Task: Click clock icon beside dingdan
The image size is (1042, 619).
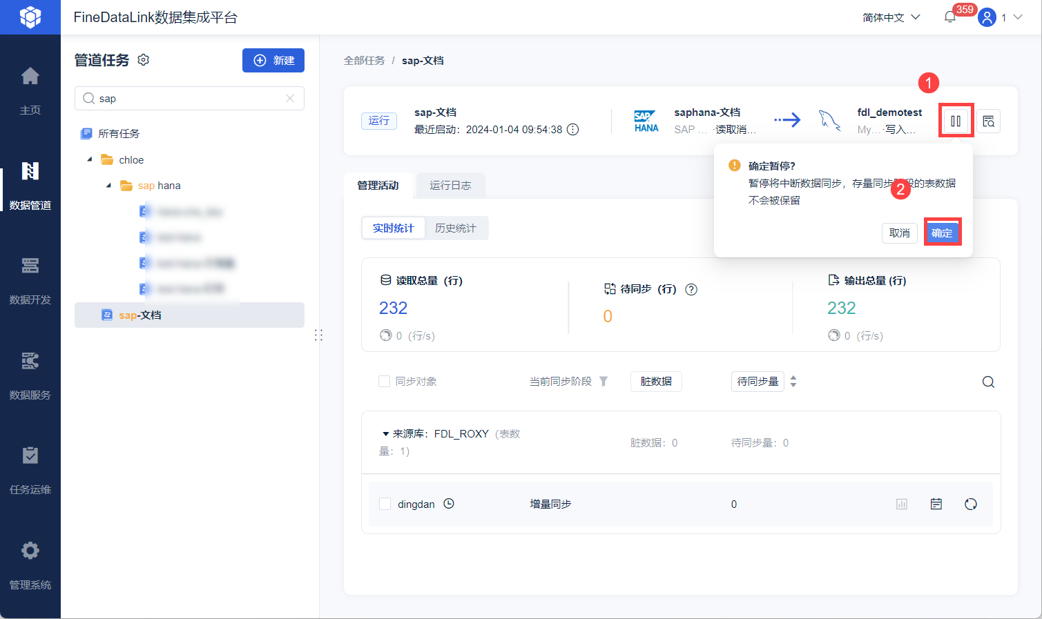Action: tap(449, 504)
